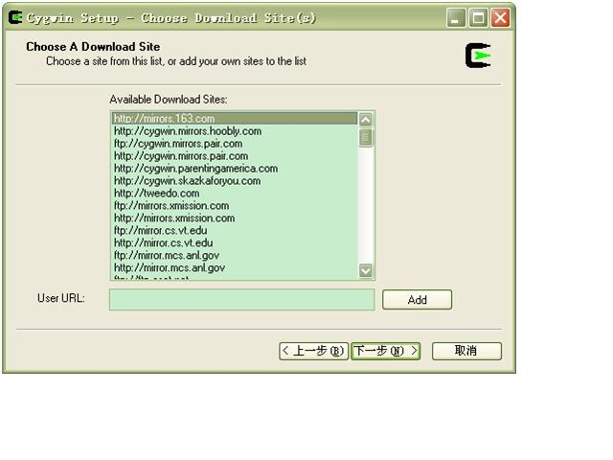Select http://cygwin.mirrors.pair.com site
Image resolution: width=613 pixels, height=460 pixels.
click(x=235, y=156)
